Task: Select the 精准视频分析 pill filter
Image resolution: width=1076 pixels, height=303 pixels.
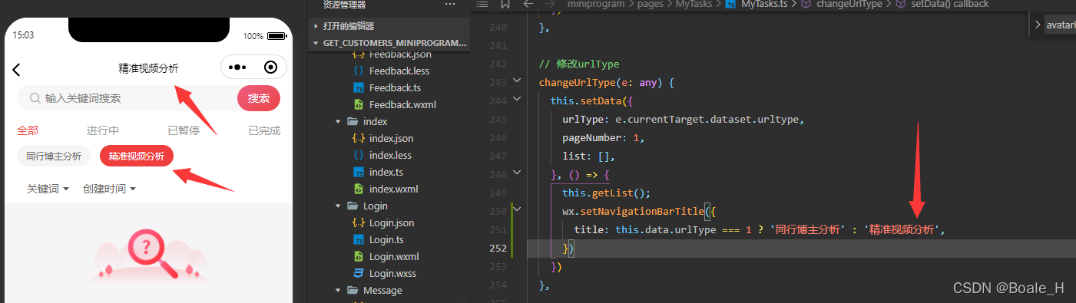Action: click(136, 156)
